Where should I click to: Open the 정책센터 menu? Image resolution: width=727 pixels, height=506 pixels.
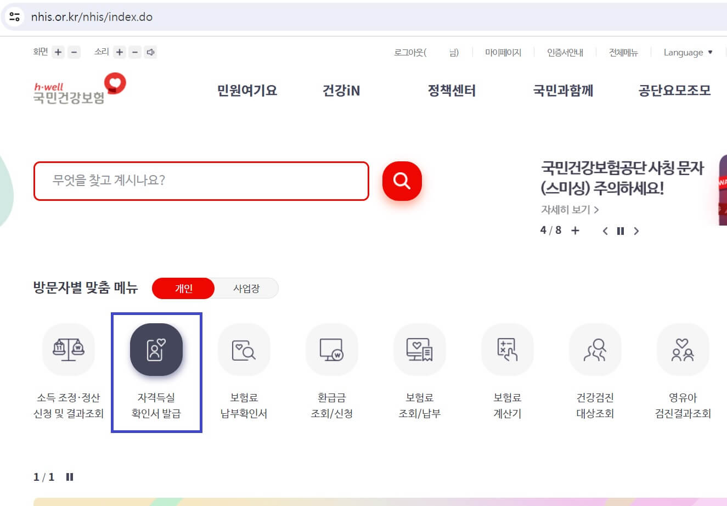click(x=452, y=91)
